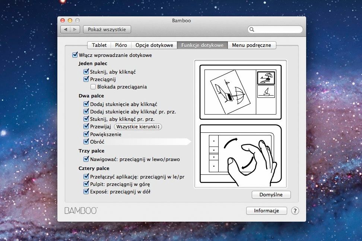The width and height of the screenshot is (362, 241).
Task: Uncheck Stuknij, aby kliknąć under Jeden palec
Action: point(86,71)
